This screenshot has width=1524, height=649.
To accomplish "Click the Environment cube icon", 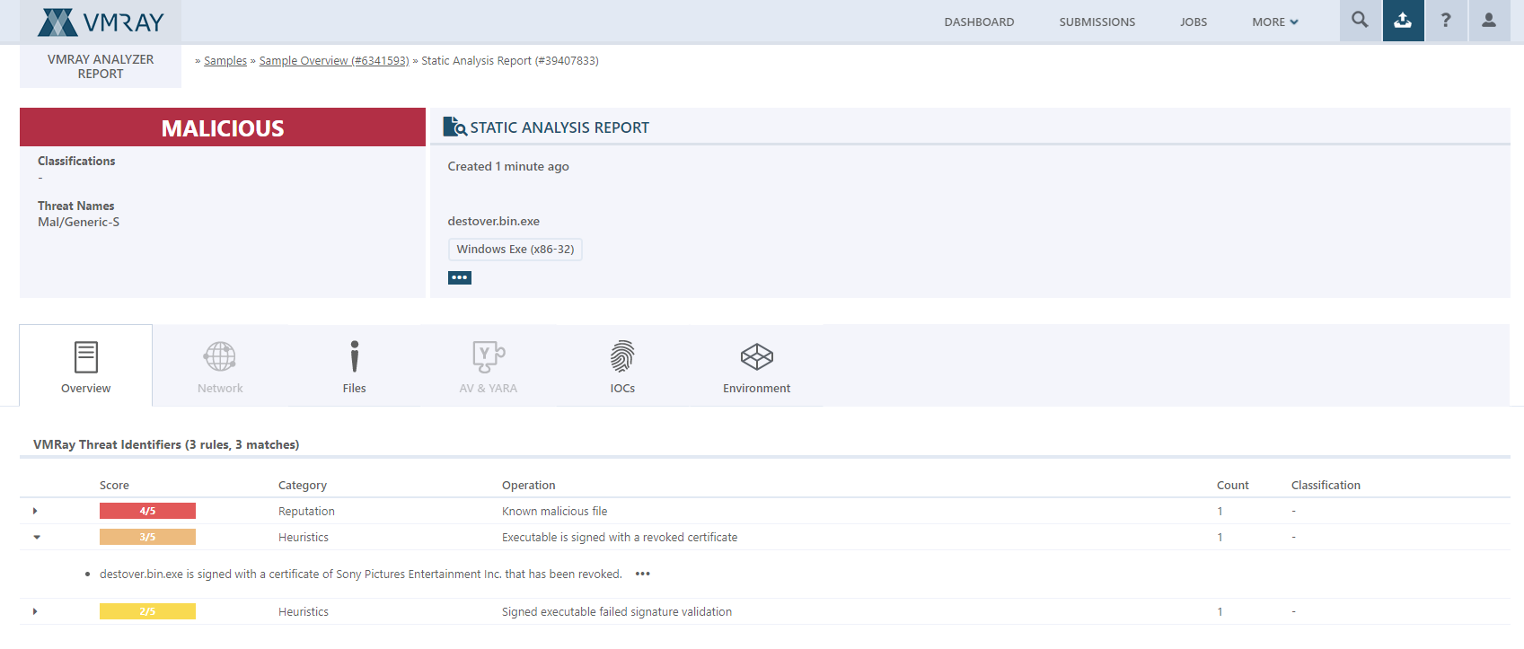I will [757, 356].
